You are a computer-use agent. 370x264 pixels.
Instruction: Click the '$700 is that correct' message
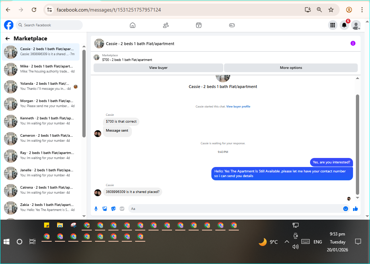coord(121,122)
